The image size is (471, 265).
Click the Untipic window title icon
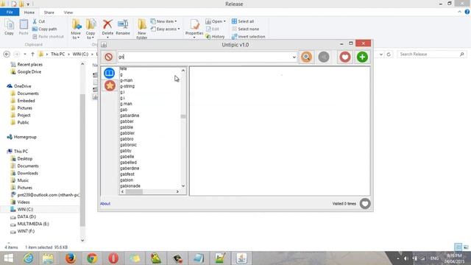pos(104,45)
